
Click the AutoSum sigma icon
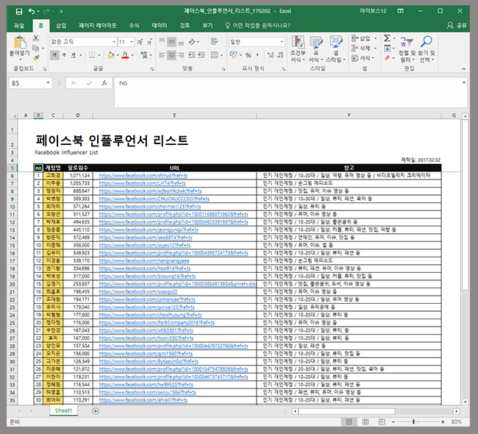(387, 38)
